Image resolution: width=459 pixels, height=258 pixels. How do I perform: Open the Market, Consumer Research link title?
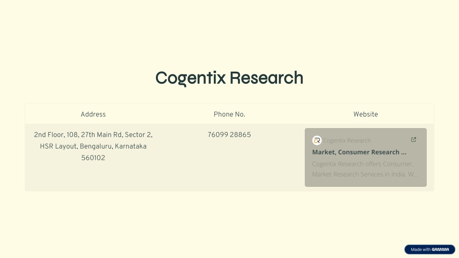tap(359, 152)
